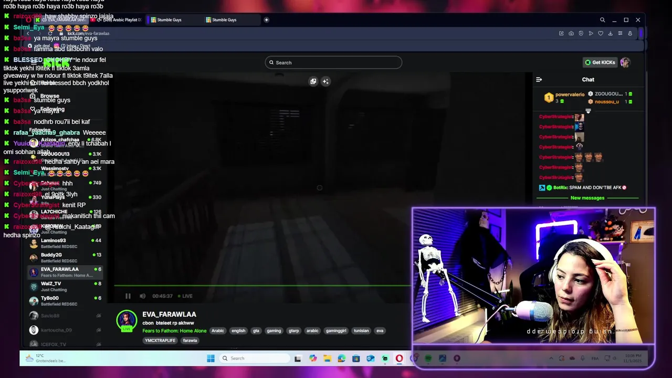
Task: Click BotRix username in chat
Action: [560, 187]
